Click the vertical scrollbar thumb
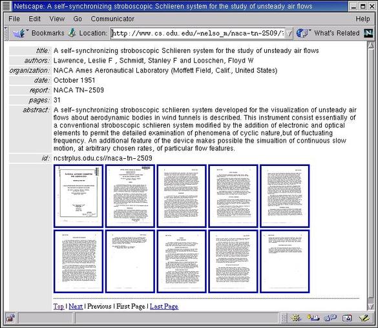The width and height of the screenshot is (378, 328). [x=371, y=174]
